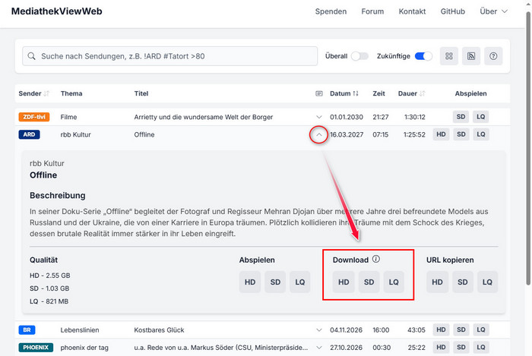Image resolution: width=532 pixels, height=356 pixels.
Task: Open the Spenden menu item
Action: coord(331,11)
